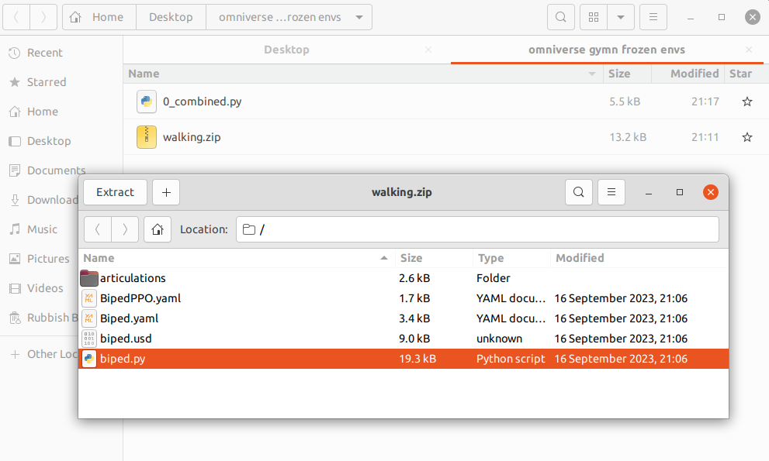
Task: Star the walking.zip archive
Action: (x=746, y=137)
